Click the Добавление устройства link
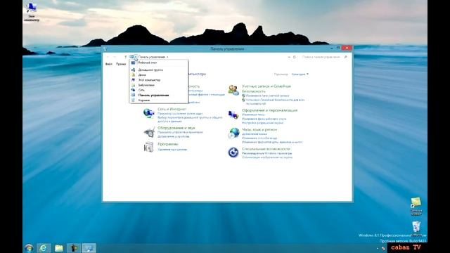The width and height of the screenshot is (450, 253). 174,136
